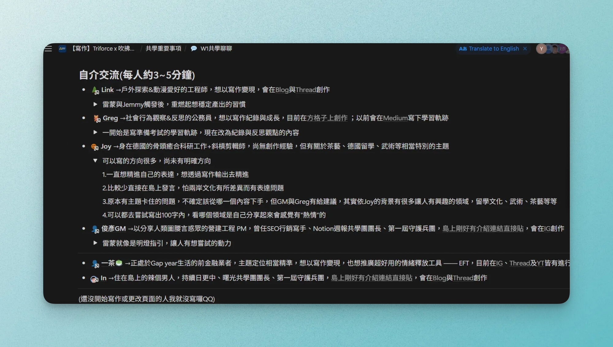Dismiss the Translate to English prompt
Viewport: 613px width, 347px height.
[525, 49]
